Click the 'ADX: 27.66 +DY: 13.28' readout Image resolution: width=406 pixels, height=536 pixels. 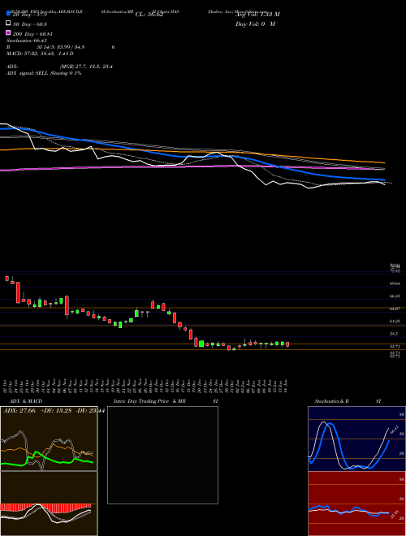[54, 411]
